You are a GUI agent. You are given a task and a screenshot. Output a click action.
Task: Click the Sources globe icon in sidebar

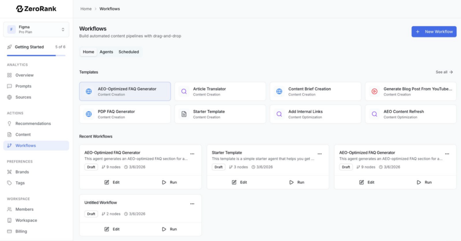point(10,97)
